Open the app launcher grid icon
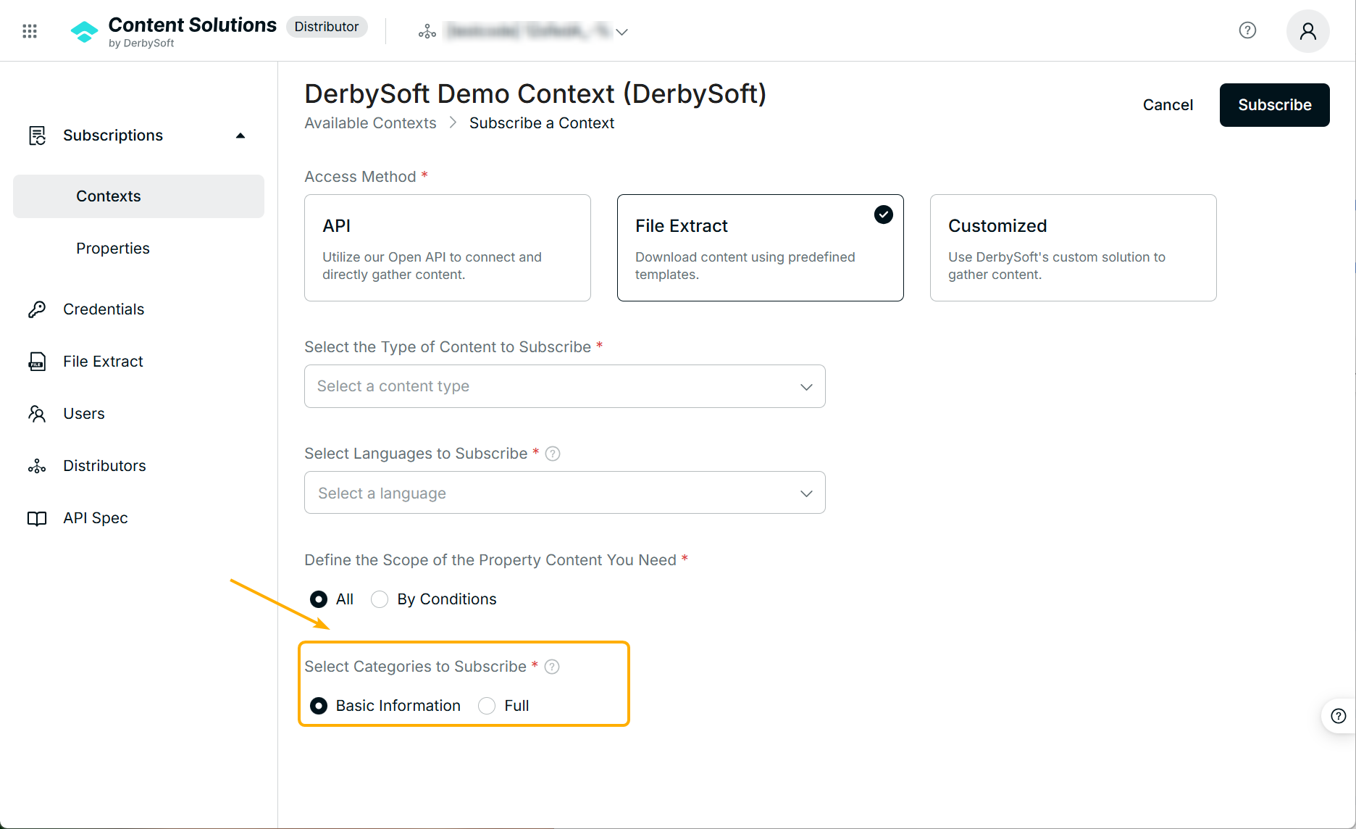The width and height of the screenshot is (1356, 829). pos(30,31)
